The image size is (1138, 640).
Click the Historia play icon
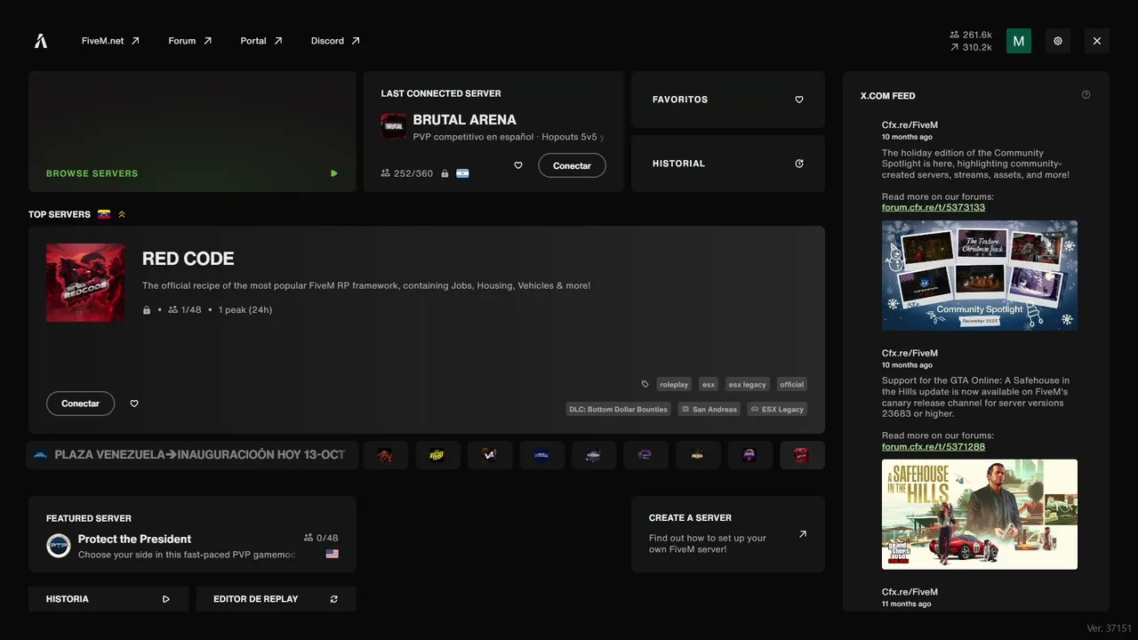(x=166, y=599)
